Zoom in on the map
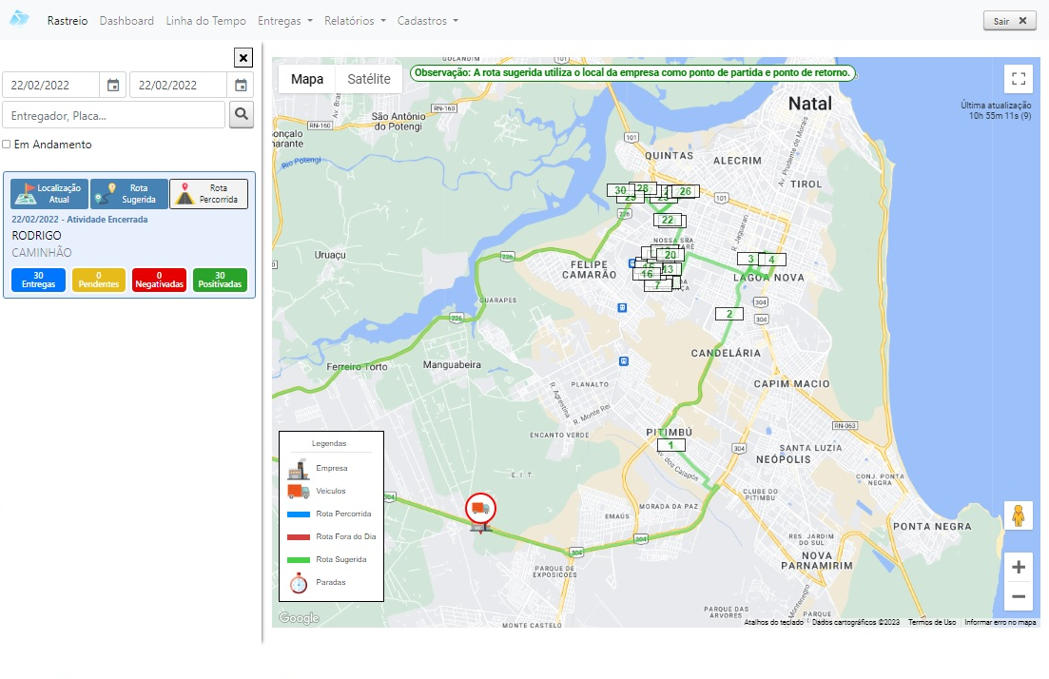 pyautogui.click(x=1019, y=568)
